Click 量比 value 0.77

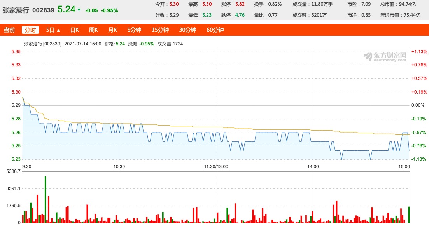[x=273, y=15]
